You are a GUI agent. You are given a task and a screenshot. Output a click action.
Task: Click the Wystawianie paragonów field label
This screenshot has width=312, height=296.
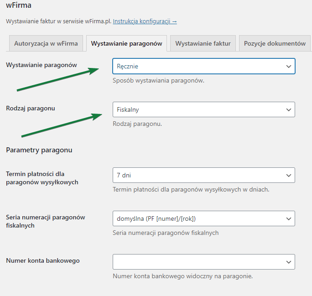(x=42, y=65)
